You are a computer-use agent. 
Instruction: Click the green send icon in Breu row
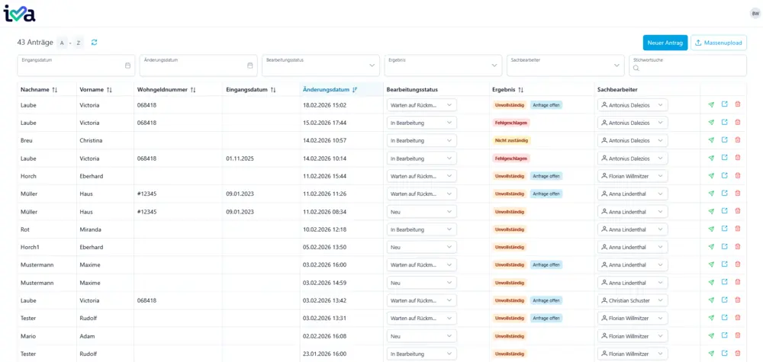click(711, 140)
